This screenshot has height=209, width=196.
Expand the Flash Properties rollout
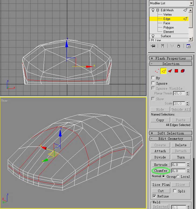[171, 58]
